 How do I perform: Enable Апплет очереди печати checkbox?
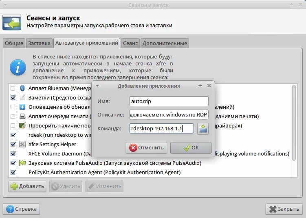[x=13, y=116]
